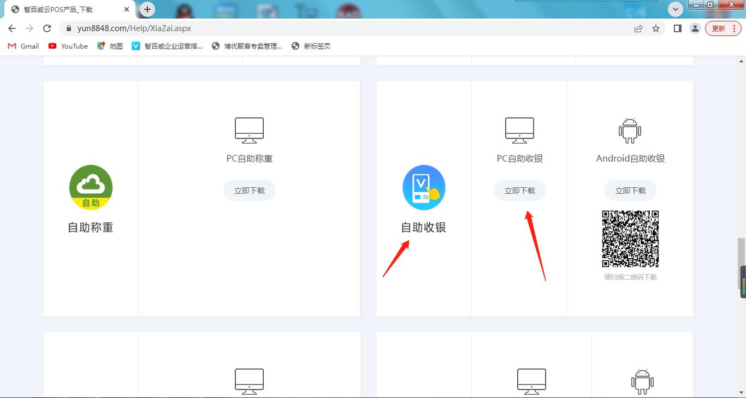The image size is (746, 398).
Task: Toggle the browser side panel icon
Action: (x=678, y=28)
